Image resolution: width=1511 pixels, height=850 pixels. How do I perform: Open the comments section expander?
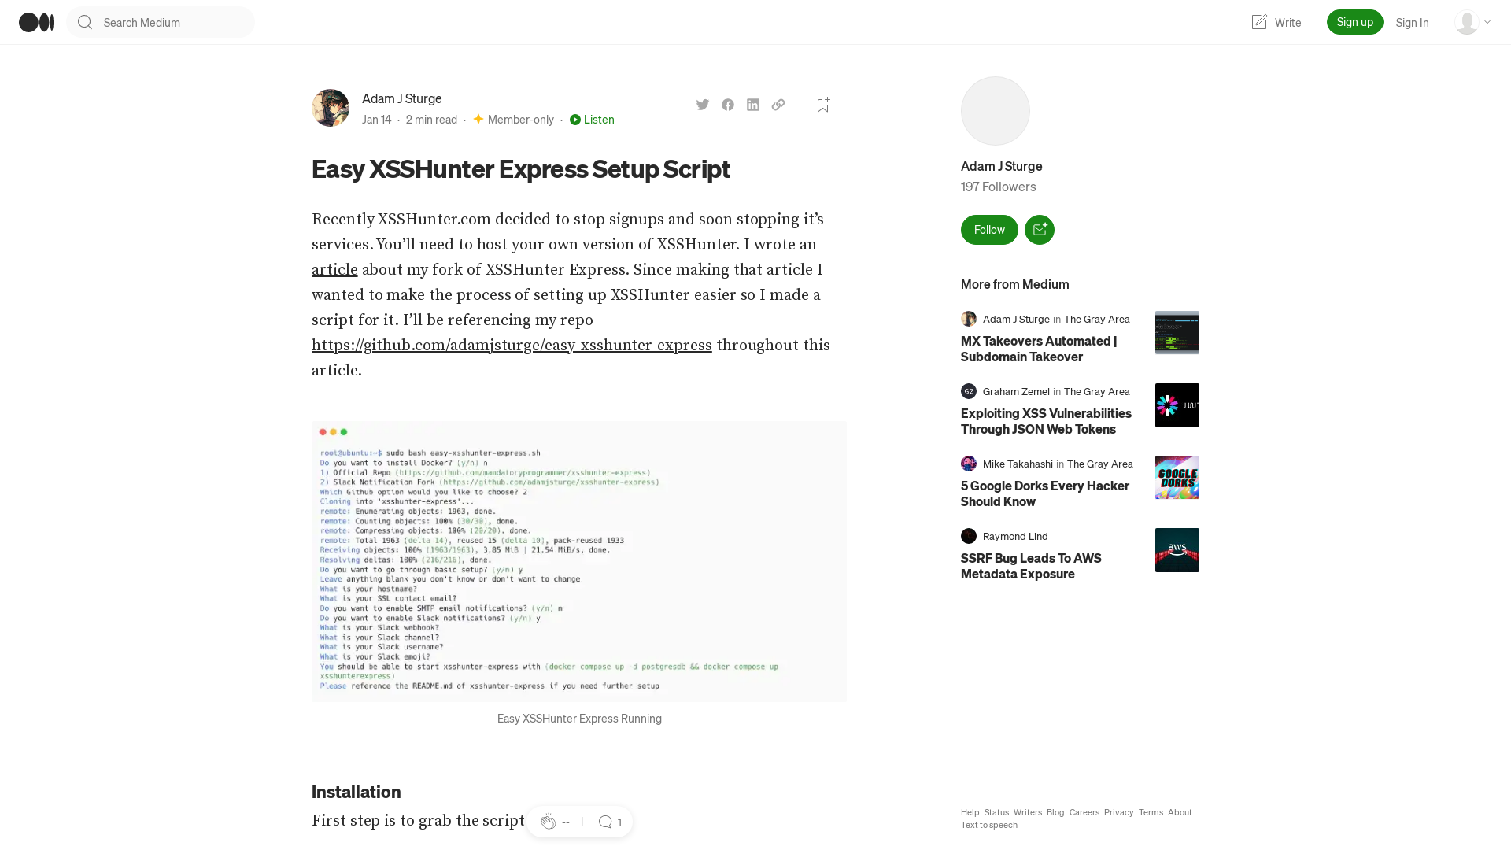(x=608, y=821)
